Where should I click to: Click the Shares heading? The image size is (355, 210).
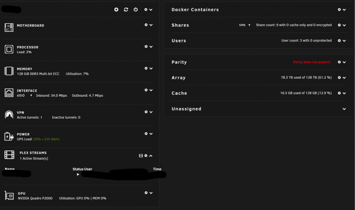pyautogui.click(x=180, y=25)
